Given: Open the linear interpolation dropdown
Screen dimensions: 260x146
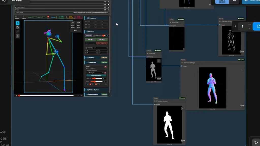Looking at the screenshot, I should tap(90, 43).
